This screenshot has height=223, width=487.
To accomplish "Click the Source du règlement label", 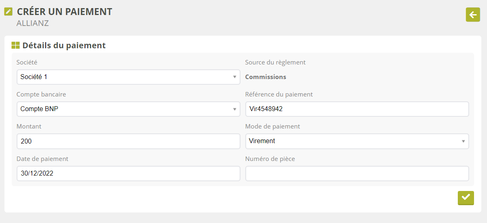I will click(275, 62).
